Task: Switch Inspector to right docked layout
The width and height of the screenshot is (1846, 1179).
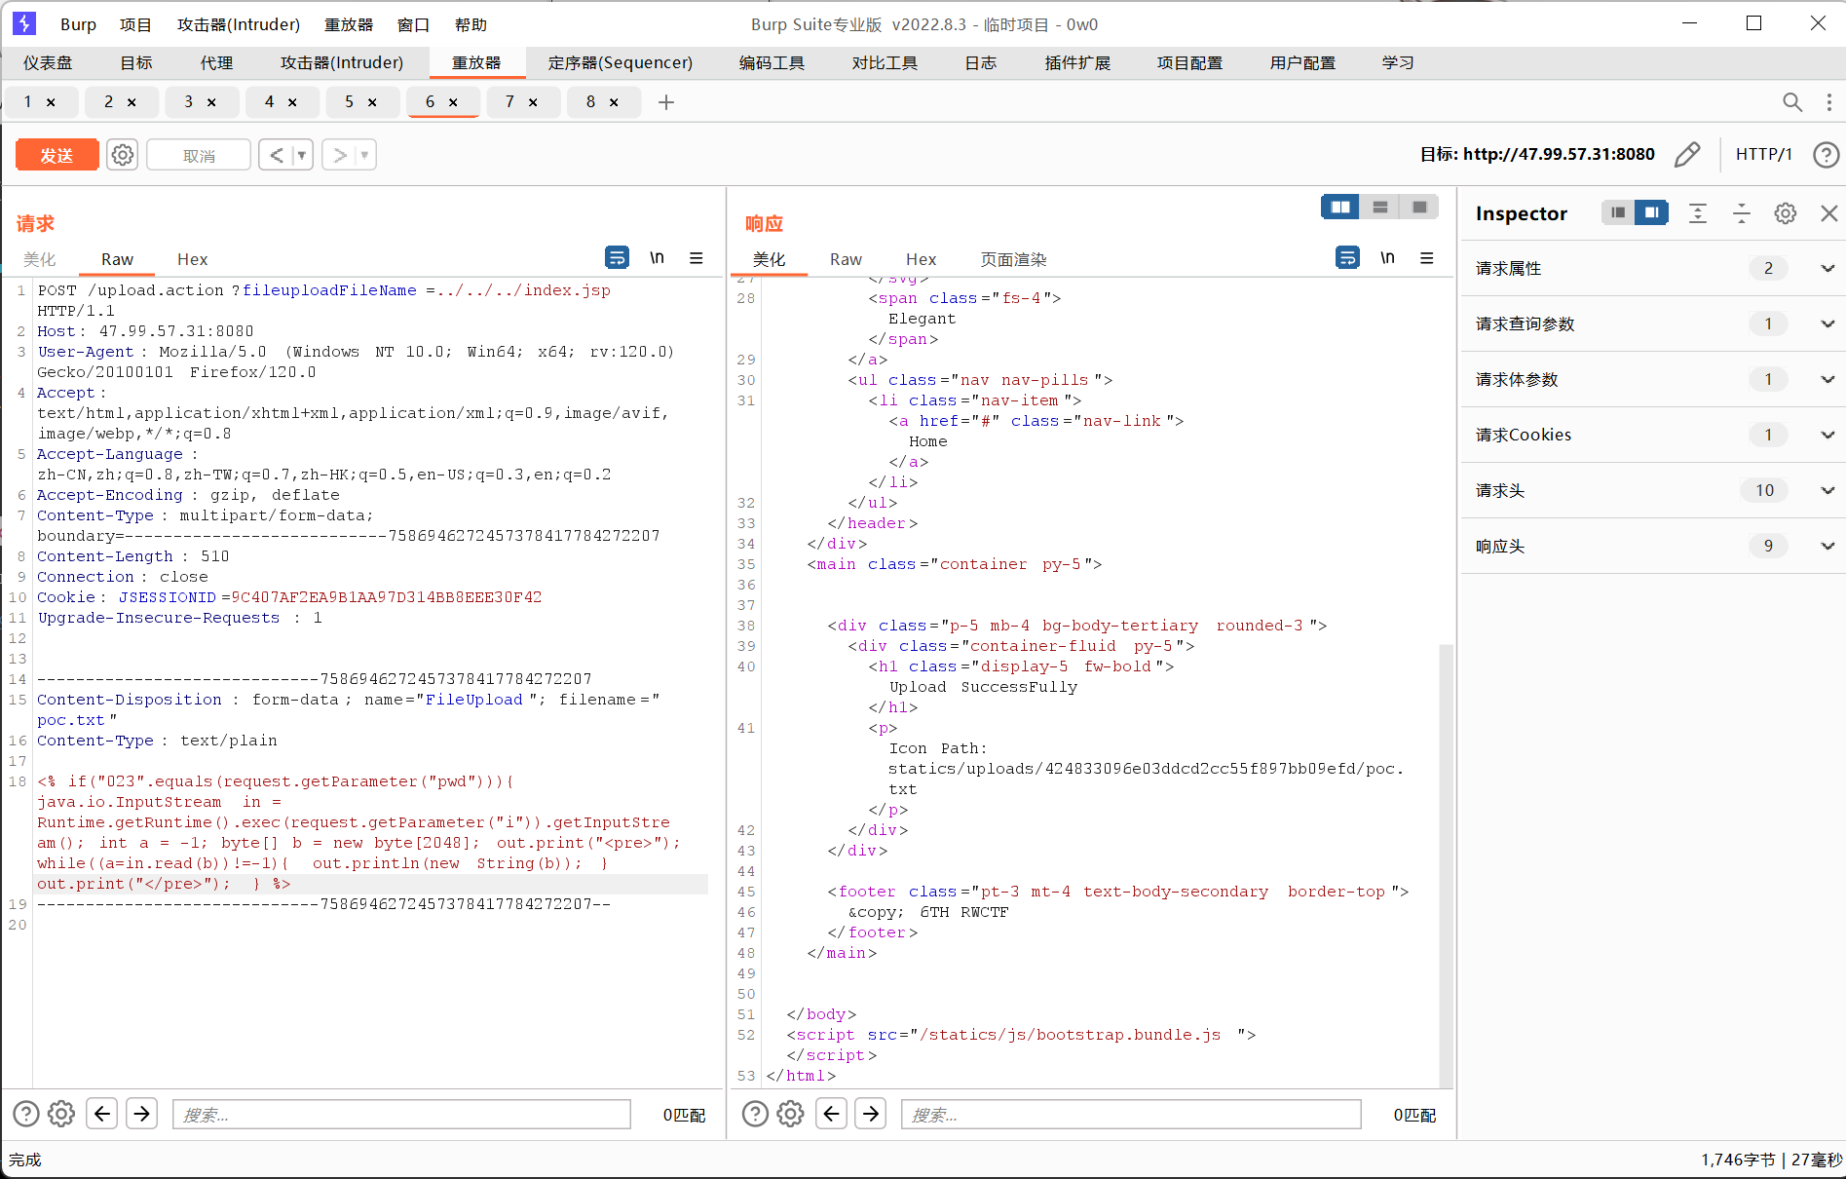Action: pos(1651,212)
